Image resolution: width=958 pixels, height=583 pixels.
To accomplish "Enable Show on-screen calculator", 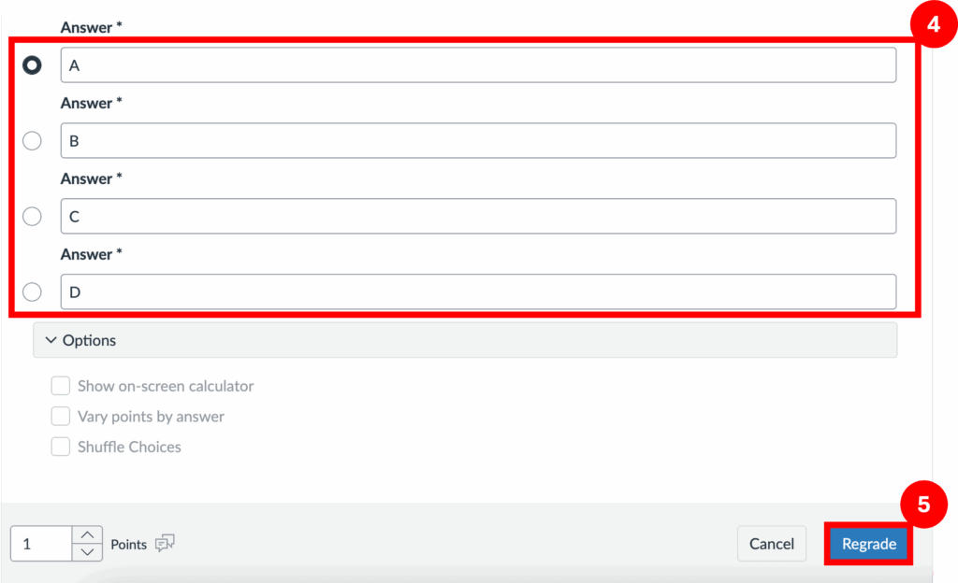I will click(61, 386).
